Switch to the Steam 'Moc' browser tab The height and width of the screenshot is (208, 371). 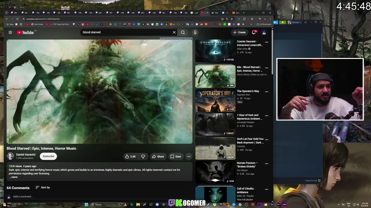pos(215,13)
